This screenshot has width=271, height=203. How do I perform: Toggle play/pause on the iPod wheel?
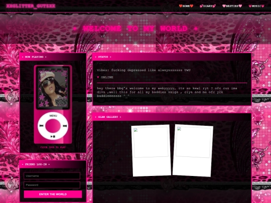53,136
